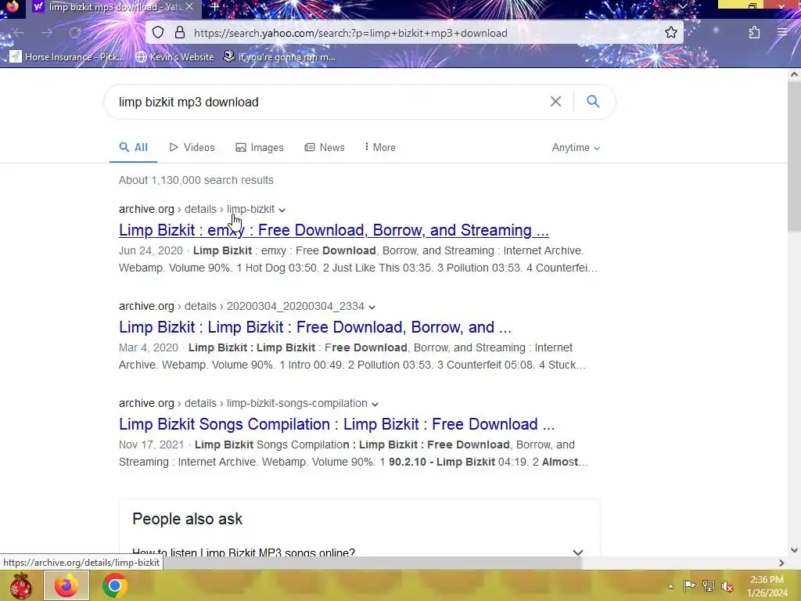Expand the arrow beside 20200304_20200304_2334 URL
The width and height of the screenshot is (801, 601).
pyautogui.click(x=372, y=307)
